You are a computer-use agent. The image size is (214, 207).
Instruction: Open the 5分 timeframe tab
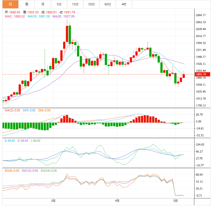[59, 4]
